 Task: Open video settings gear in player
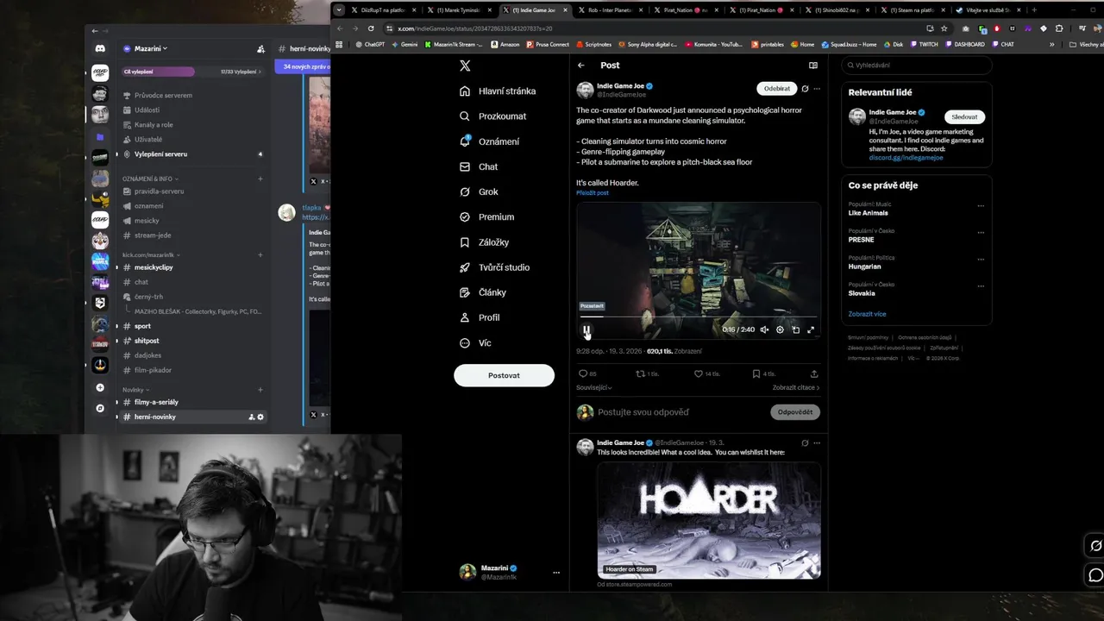(780, 329)
